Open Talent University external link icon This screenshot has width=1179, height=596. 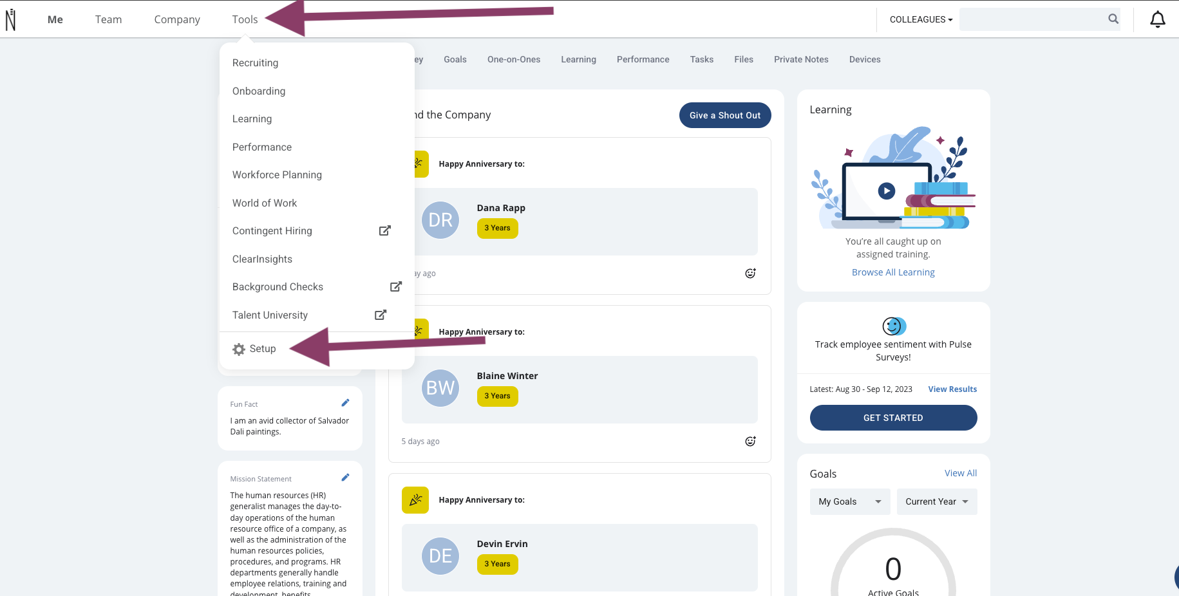pos(381,315)
